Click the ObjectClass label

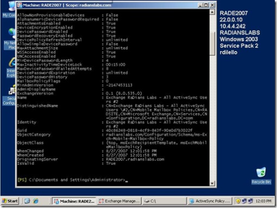point(30,143)
